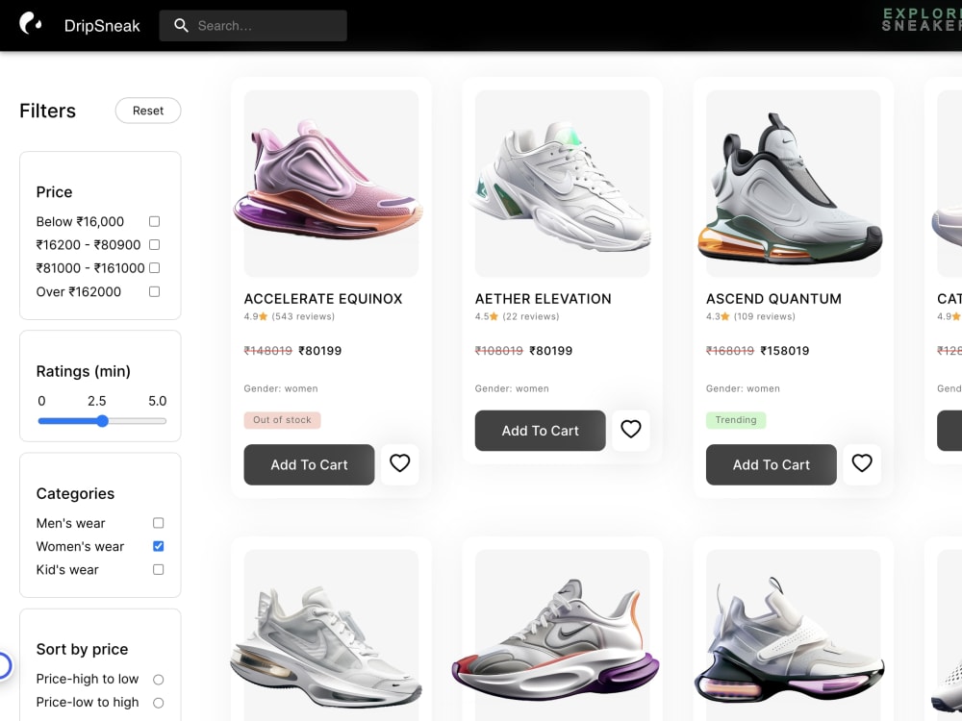Screen dimensions: 962x721
Task: Enable Kid's wear category
Action: tap(159, 569)
